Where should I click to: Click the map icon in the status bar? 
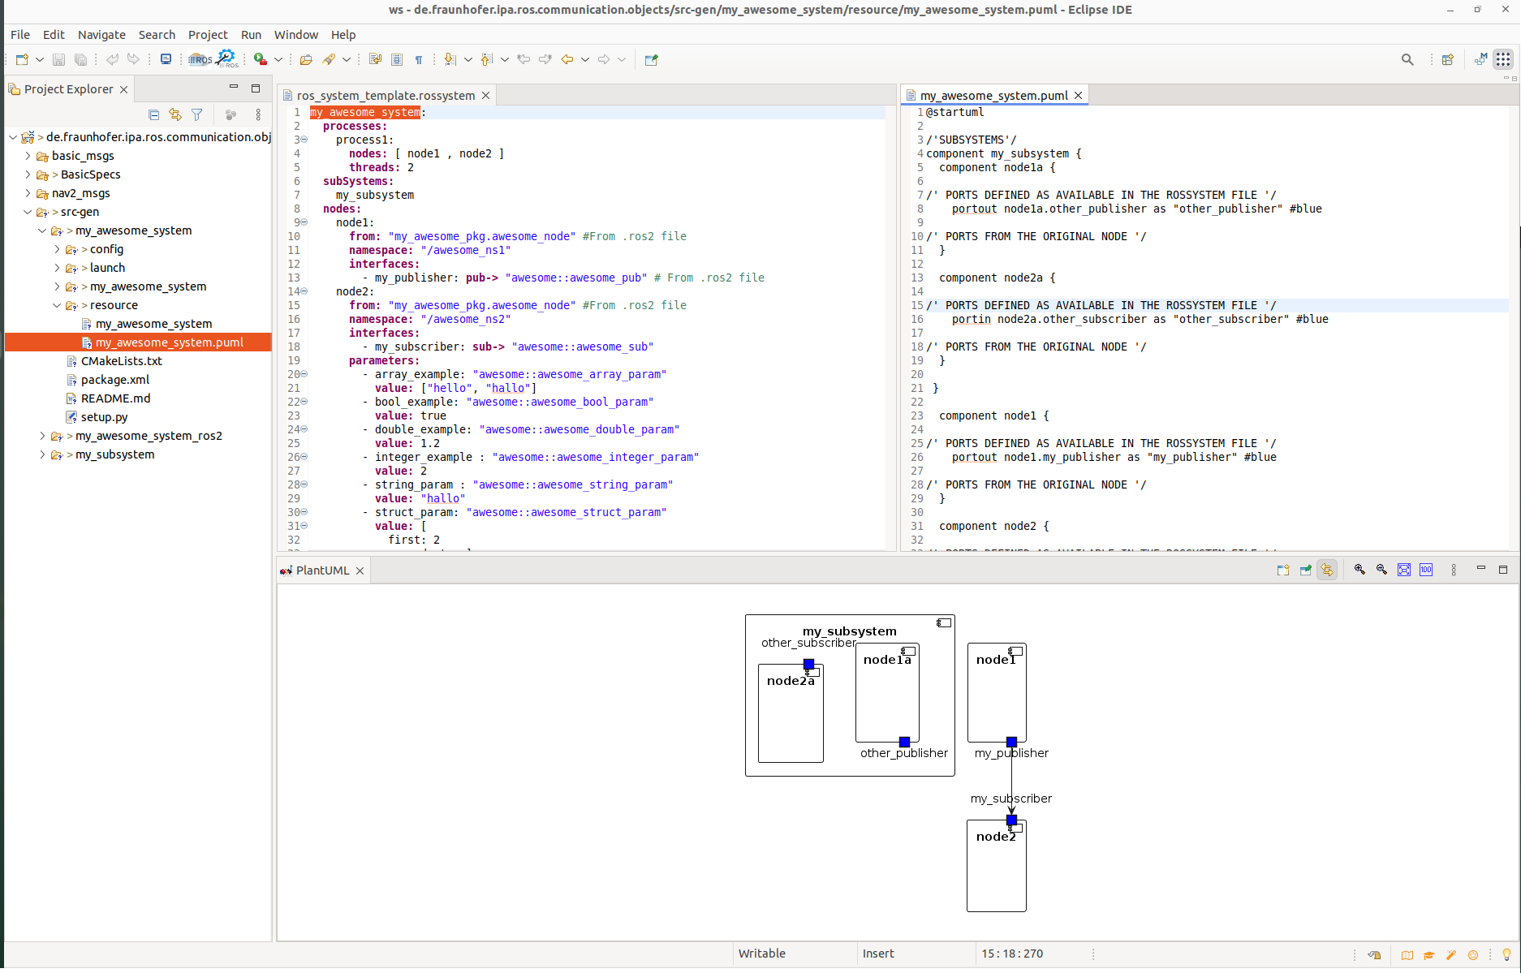tap(1407, 954)
